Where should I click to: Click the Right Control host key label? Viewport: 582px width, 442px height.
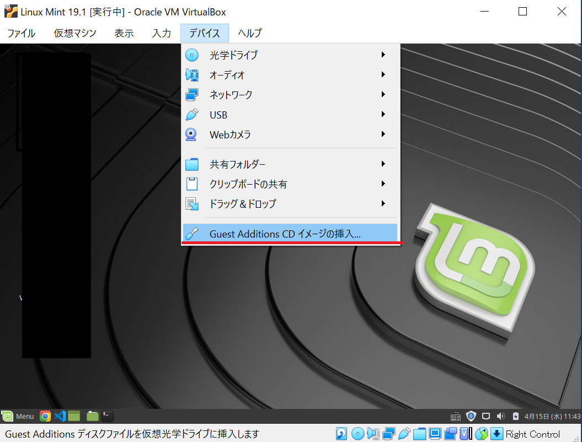click(533, 434)
